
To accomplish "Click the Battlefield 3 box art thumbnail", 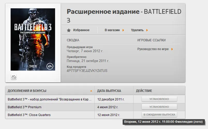I will pyautogui.click(x=33, y=39).
